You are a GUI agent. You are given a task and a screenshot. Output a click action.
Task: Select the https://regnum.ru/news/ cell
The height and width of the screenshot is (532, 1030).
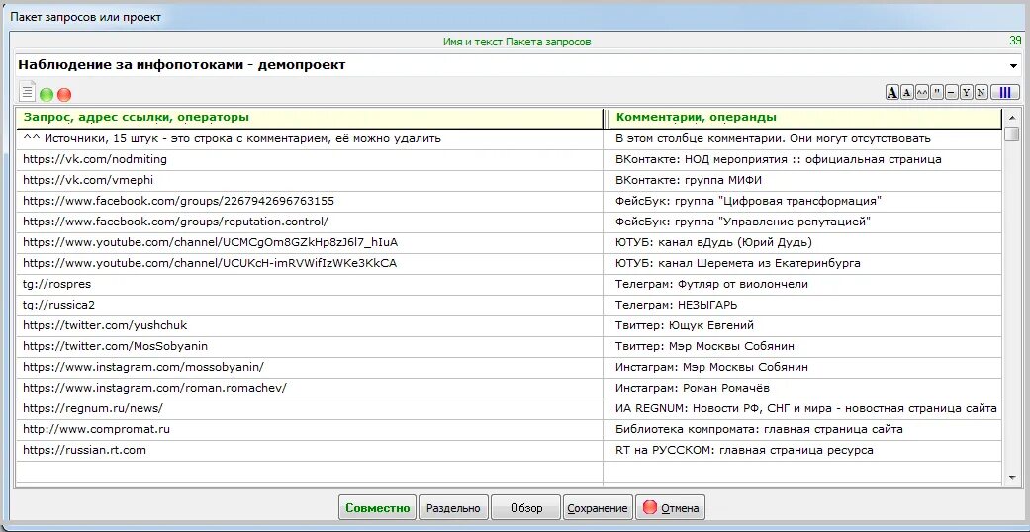310,408
